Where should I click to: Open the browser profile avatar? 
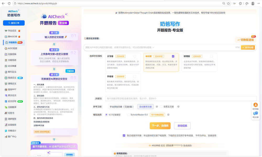pos(253,3)
